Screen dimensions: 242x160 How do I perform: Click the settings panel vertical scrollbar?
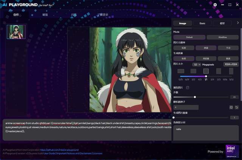241,65
